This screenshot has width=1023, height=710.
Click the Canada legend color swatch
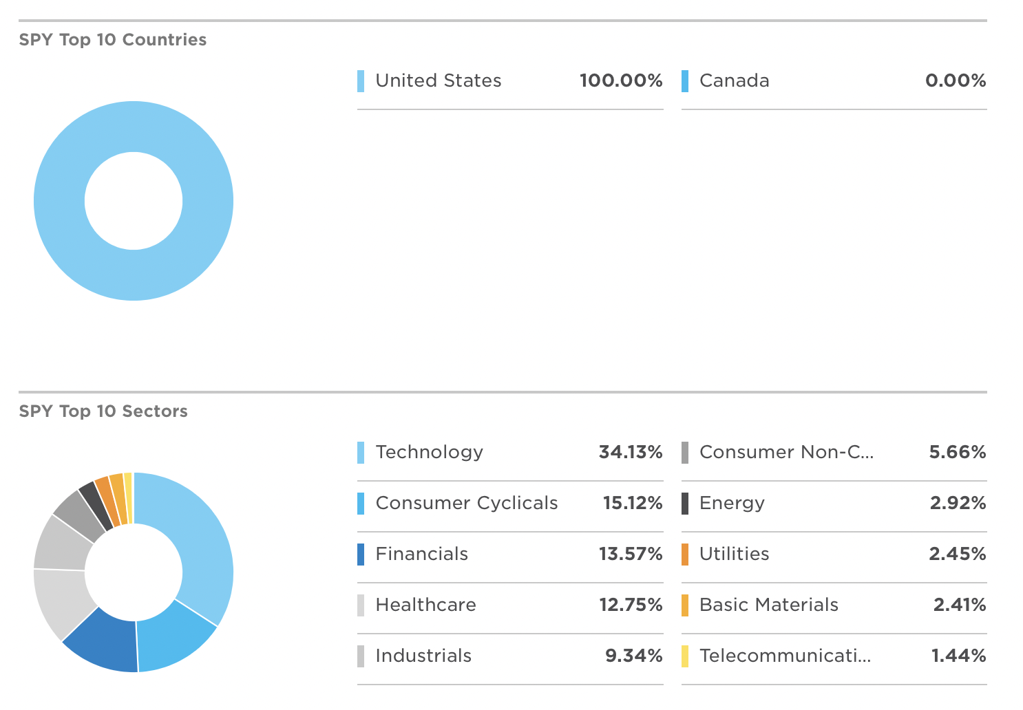click(x=685, y=80)
